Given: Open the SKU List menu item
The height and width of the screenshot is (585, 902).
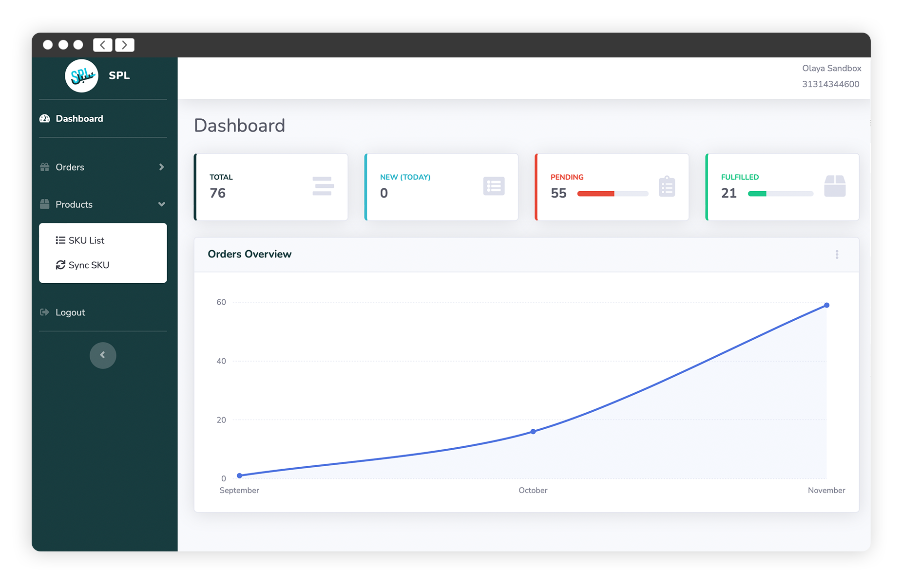Looking at the screenshot, I should 86,240.
